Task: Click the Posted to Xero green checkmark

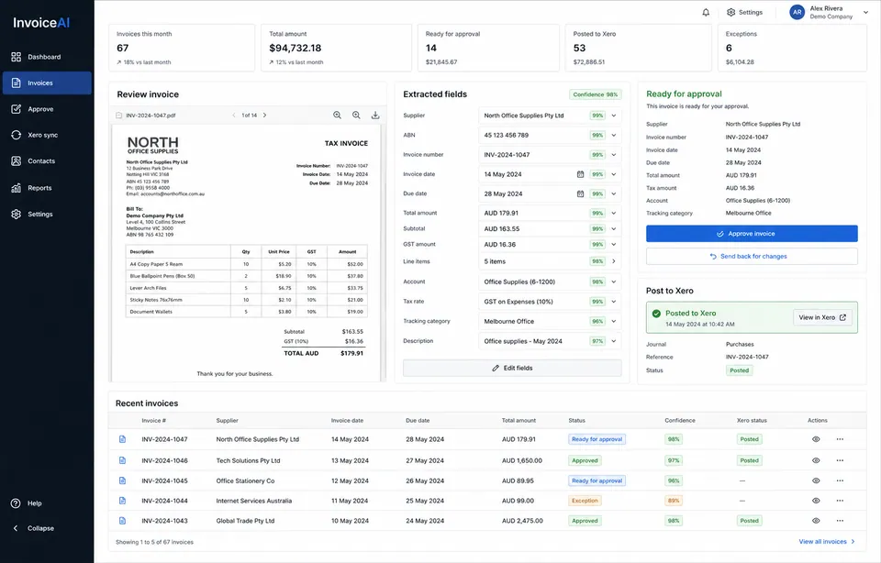Action: tap(656, 314)
